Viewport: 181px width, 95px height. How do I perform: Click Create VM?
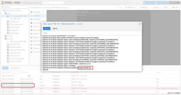click(x=149, y=3)
